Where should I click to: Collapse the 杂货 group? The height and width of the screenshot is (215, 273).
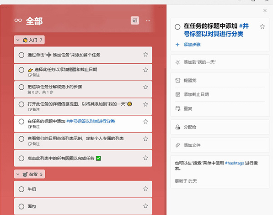pyautogui.click(x=18, y=174)
